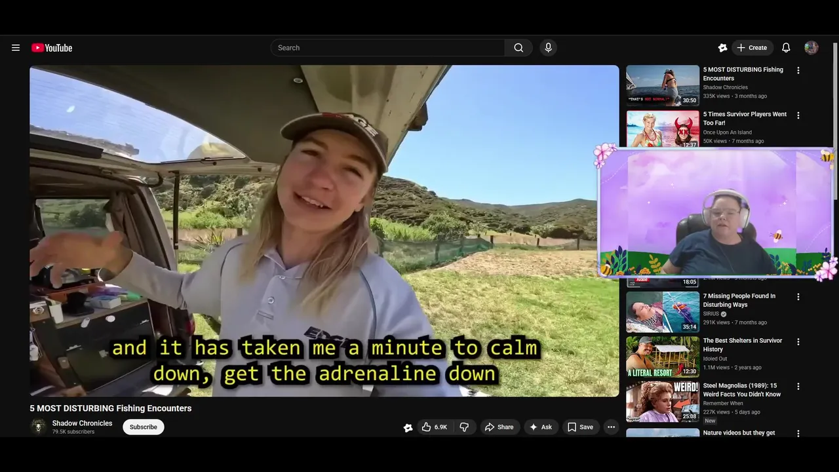Screen dimensions: 839x472
Task: Go to YouTube home via logo
Action: click(52, 48)
